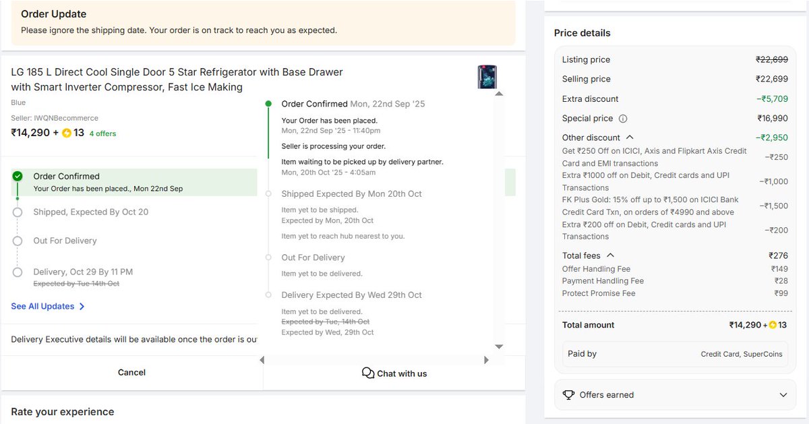Image resolution: width=809 pixels, height=424 pixels.
Task: Click the Delivery Executive details message
Action: point(134,339)
